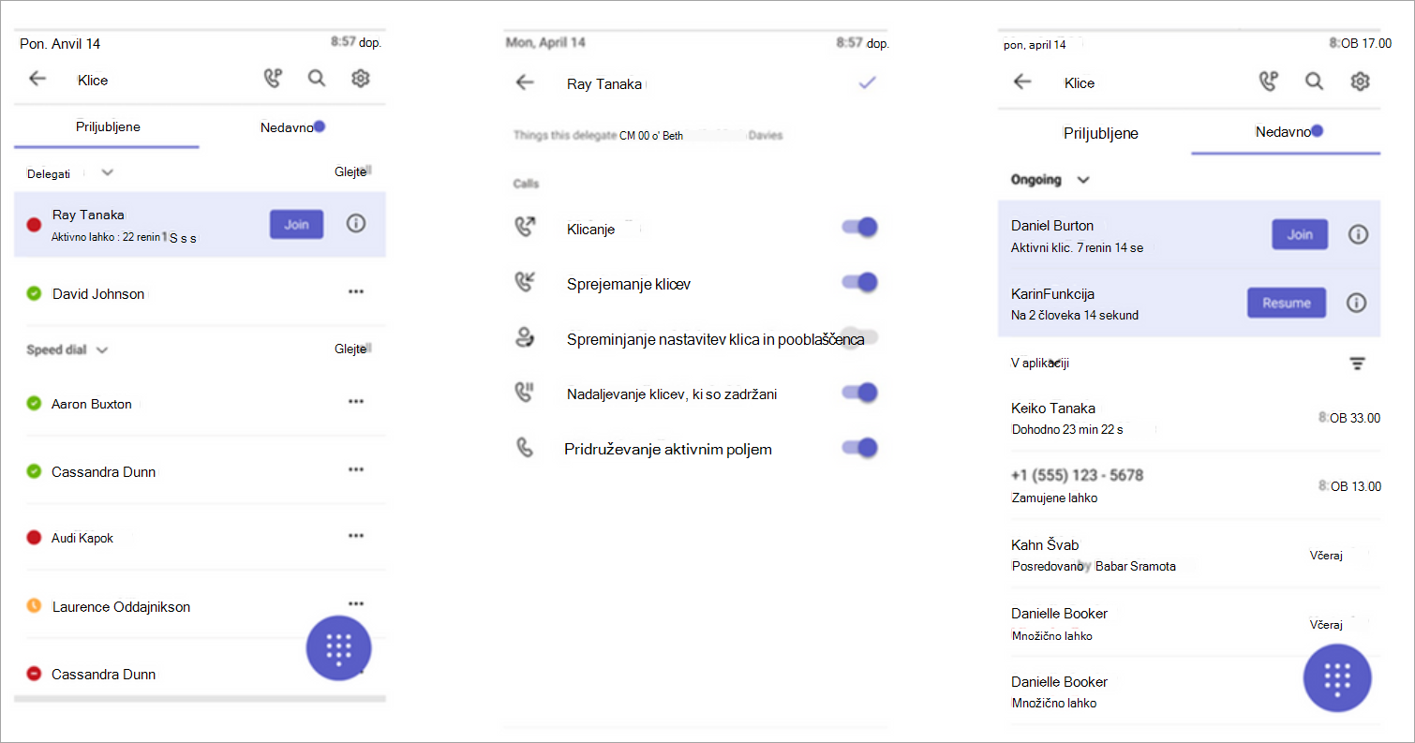Open call park icon in right screen
This screenshot has width=1415, height=743.
1269,82
